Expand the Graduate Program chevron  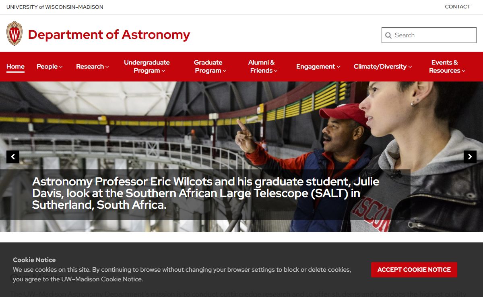tap(225, 71)
